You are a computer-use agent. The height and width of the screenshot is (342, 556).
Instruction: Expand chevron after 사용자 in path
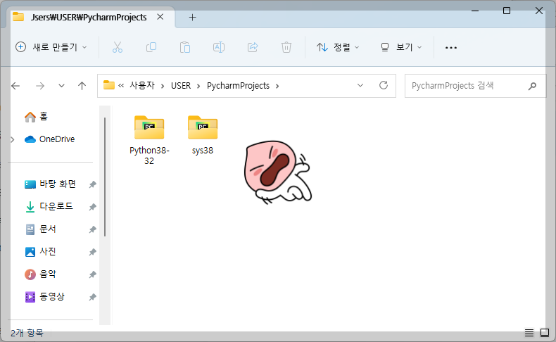(163, 86)
